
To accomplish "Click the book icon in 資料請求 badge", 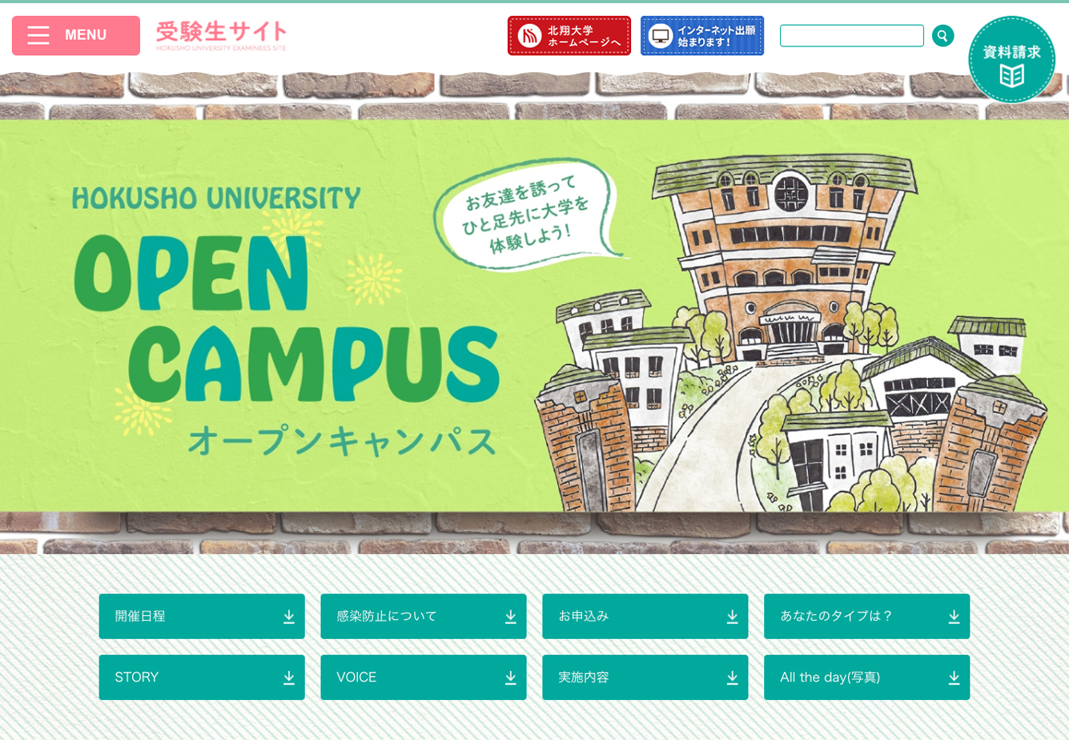I will point(1012,75).
